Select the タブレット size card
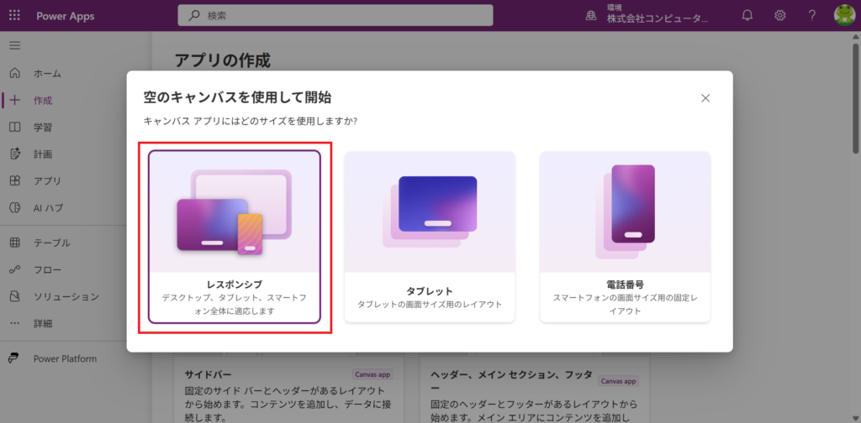Viewport: 861px width, 423px height. (x=430, y=237)
